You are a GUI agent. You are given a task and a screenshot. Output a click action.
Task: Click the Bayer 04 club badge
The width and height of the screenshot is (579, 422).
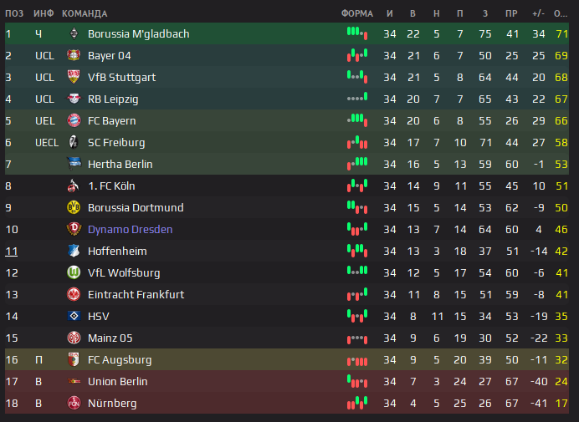click(x=74, y=55)
